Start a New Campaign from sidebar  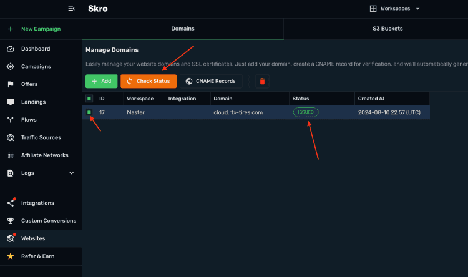pyautogui.click(x=41, y=29)
